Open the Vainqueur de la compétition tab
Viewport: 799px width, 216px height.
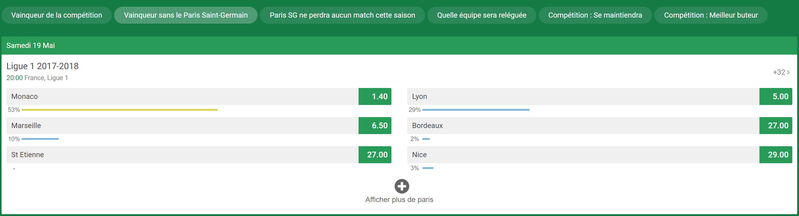click(56, 15)
